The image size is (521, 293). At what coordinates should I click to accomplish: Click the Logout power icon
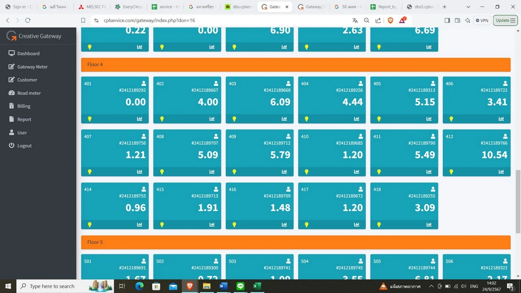(x=11, y=145)
